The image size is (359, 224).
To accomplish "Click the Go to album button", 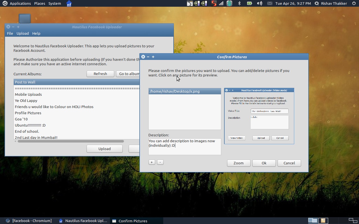I will click(128, 74).
